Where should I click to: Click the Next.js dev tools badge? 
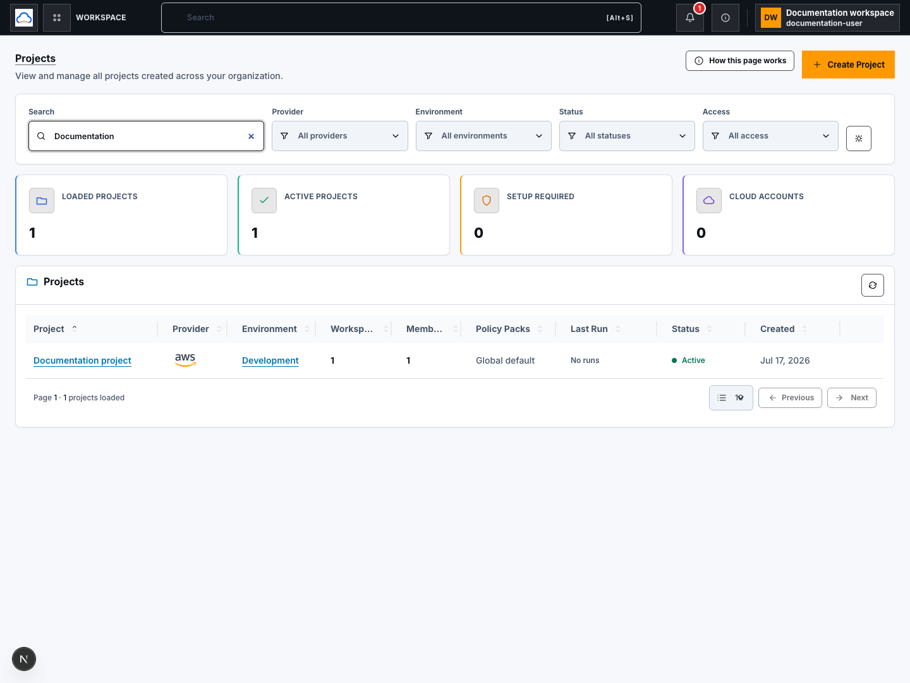click(x=24, y=659)
